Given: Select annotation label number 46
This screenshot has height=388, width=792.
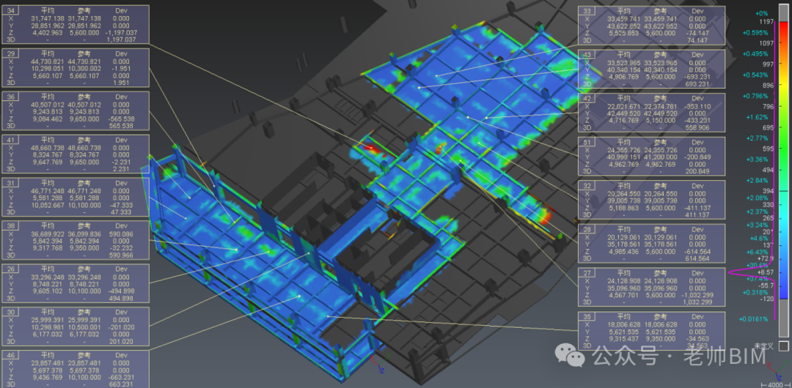Looking at the screenshot, I should click(76, 369).
